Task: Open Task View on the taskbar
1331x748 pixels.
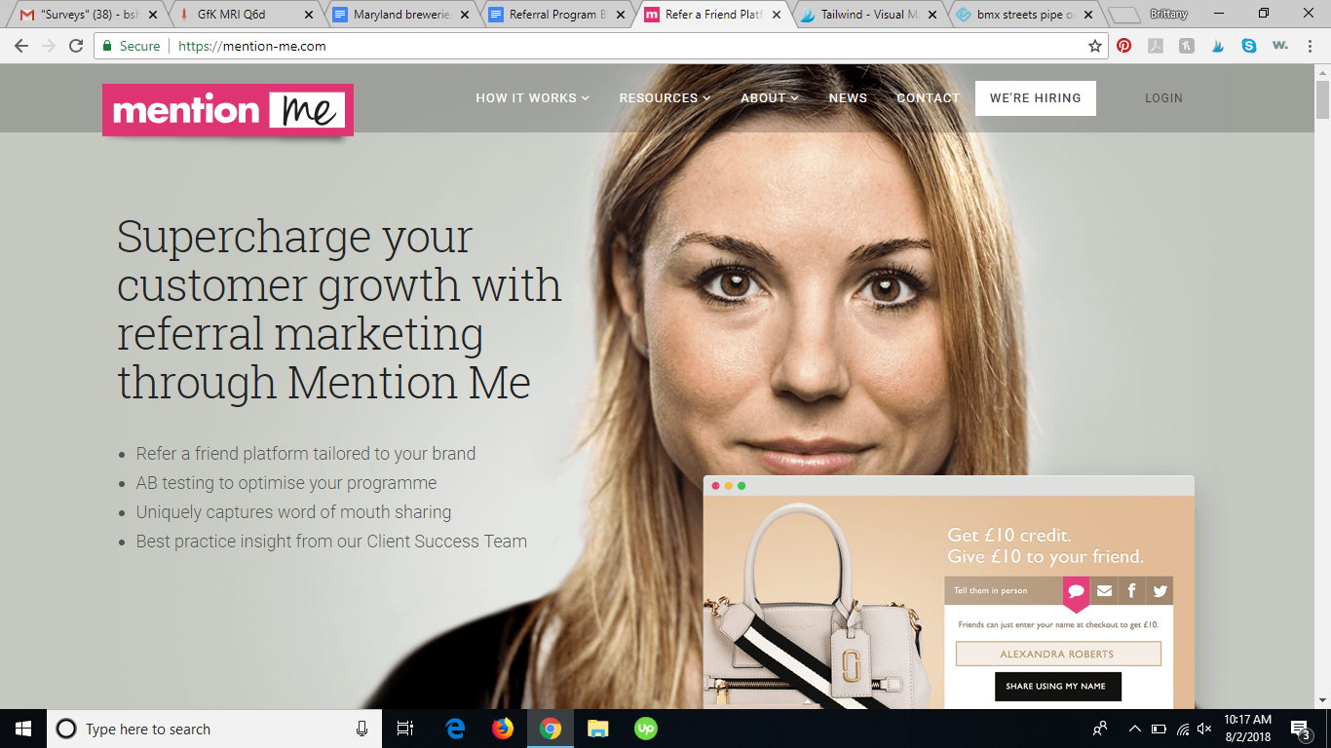Action: click(405, 729)
